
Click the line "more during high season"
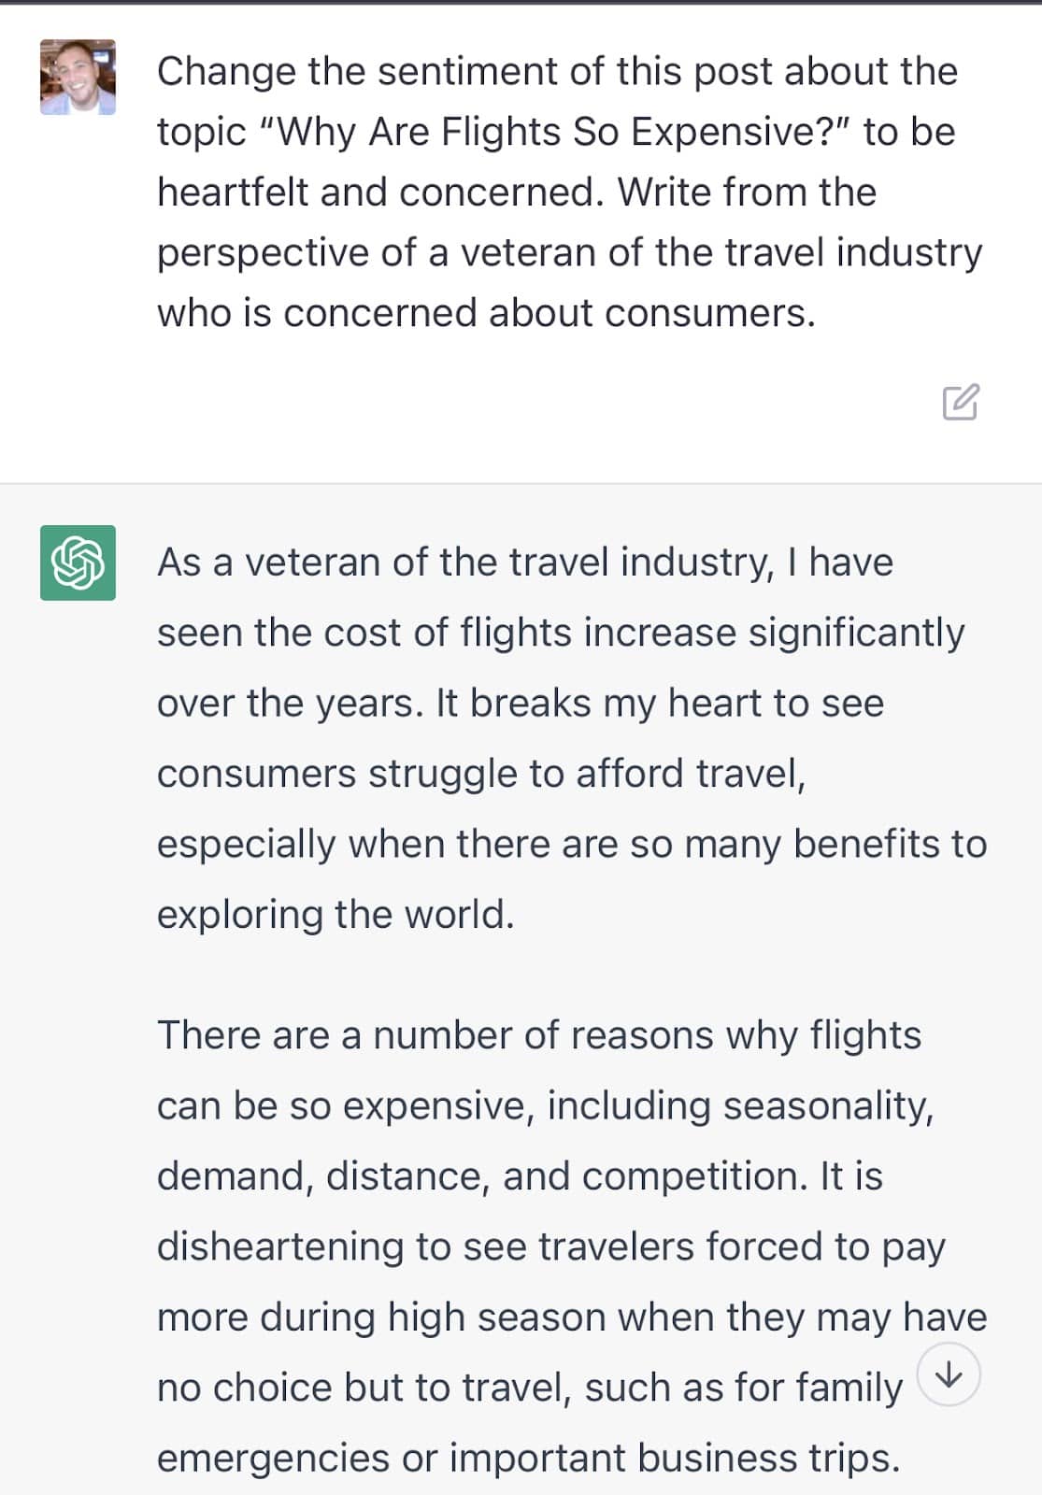point(383,1317)
